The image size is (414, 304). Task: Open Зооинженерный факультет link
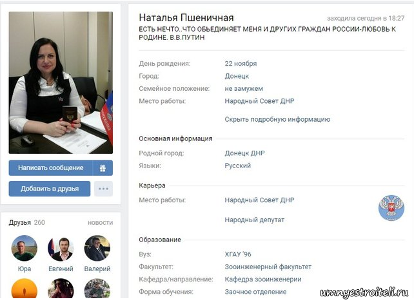(268, 267)
